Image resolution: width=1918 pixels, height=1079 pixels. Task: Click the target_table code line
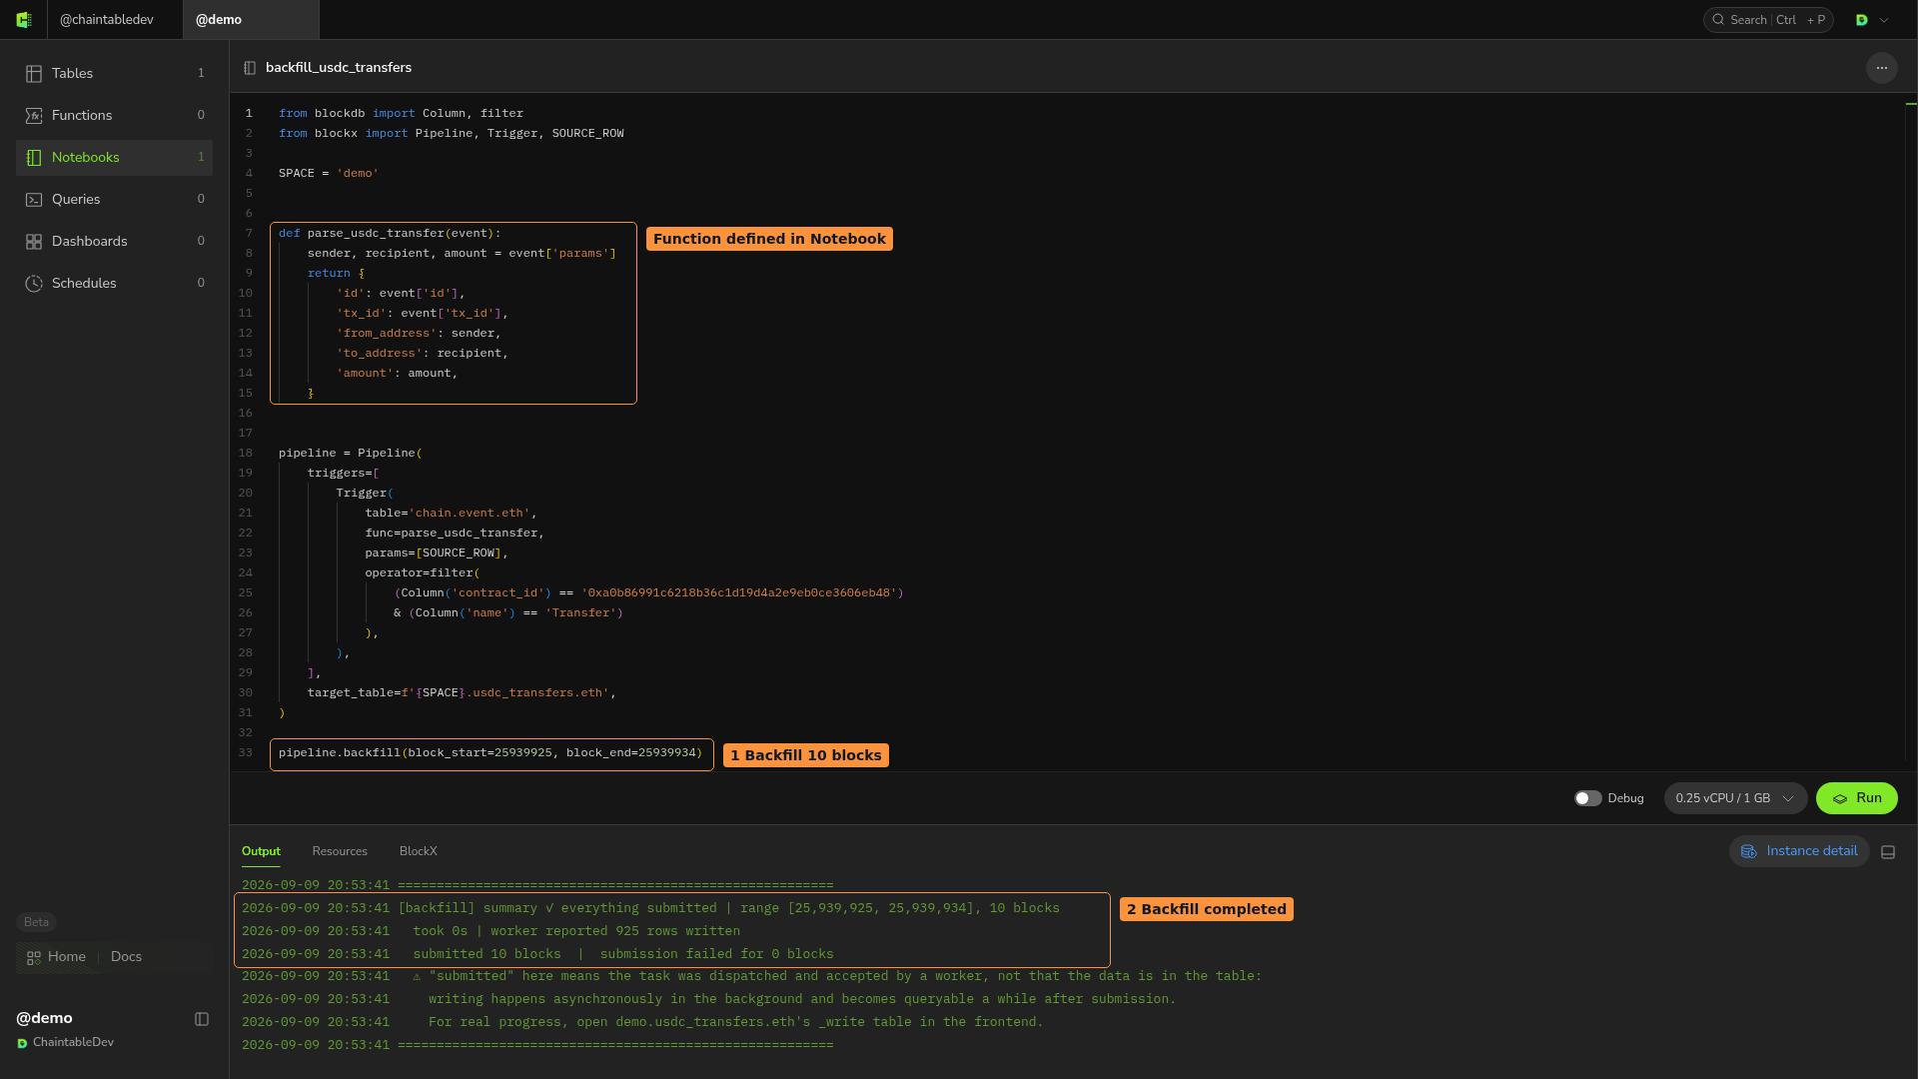coord(462,693)
